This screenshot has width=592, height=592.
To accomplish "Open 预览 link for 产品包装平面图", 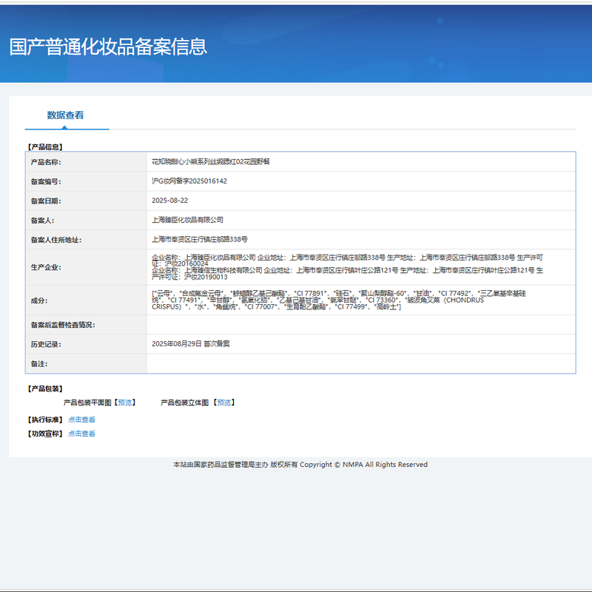I will point(125,403).
